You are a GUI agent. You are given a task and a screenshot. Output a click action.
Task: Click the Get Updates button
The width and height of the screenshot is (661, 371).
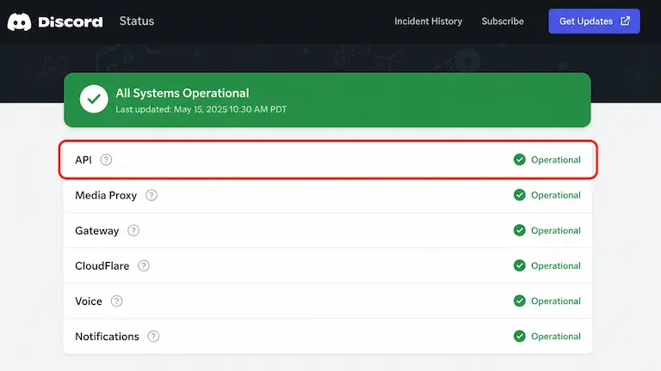[x=594, y=21]
